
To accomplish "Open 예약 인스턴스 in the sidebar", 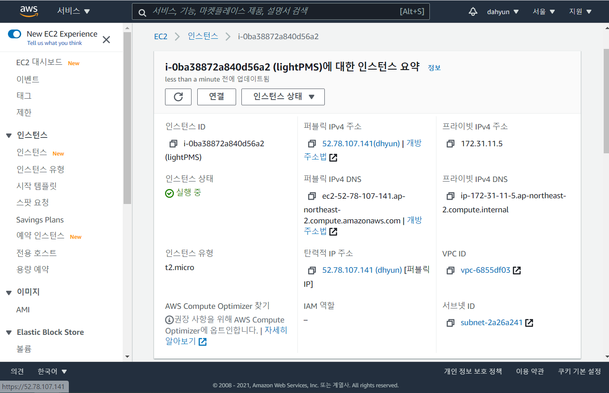I will (40, 236).
